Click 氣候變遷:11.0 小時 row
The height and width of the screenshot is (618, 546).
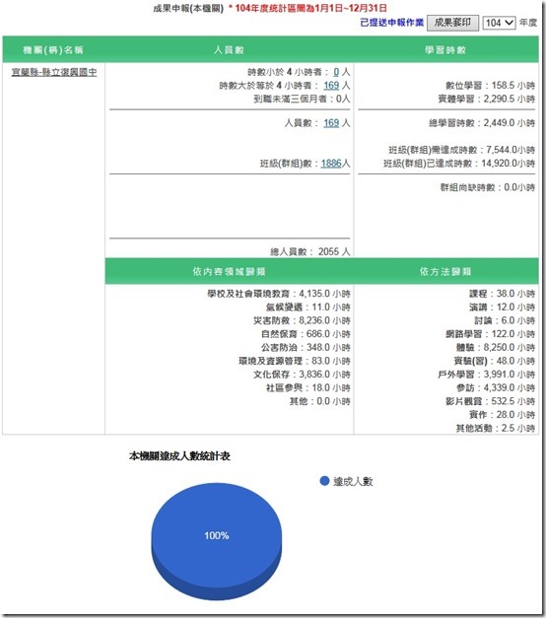point(307,308)
